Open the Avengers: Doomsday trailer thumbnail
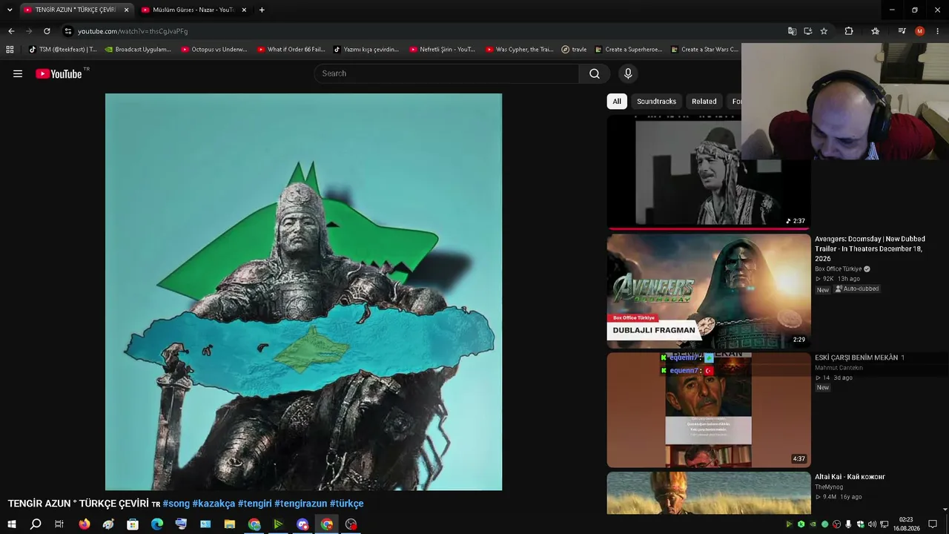This screenshot has width=949, height=534. pos(709,291)
